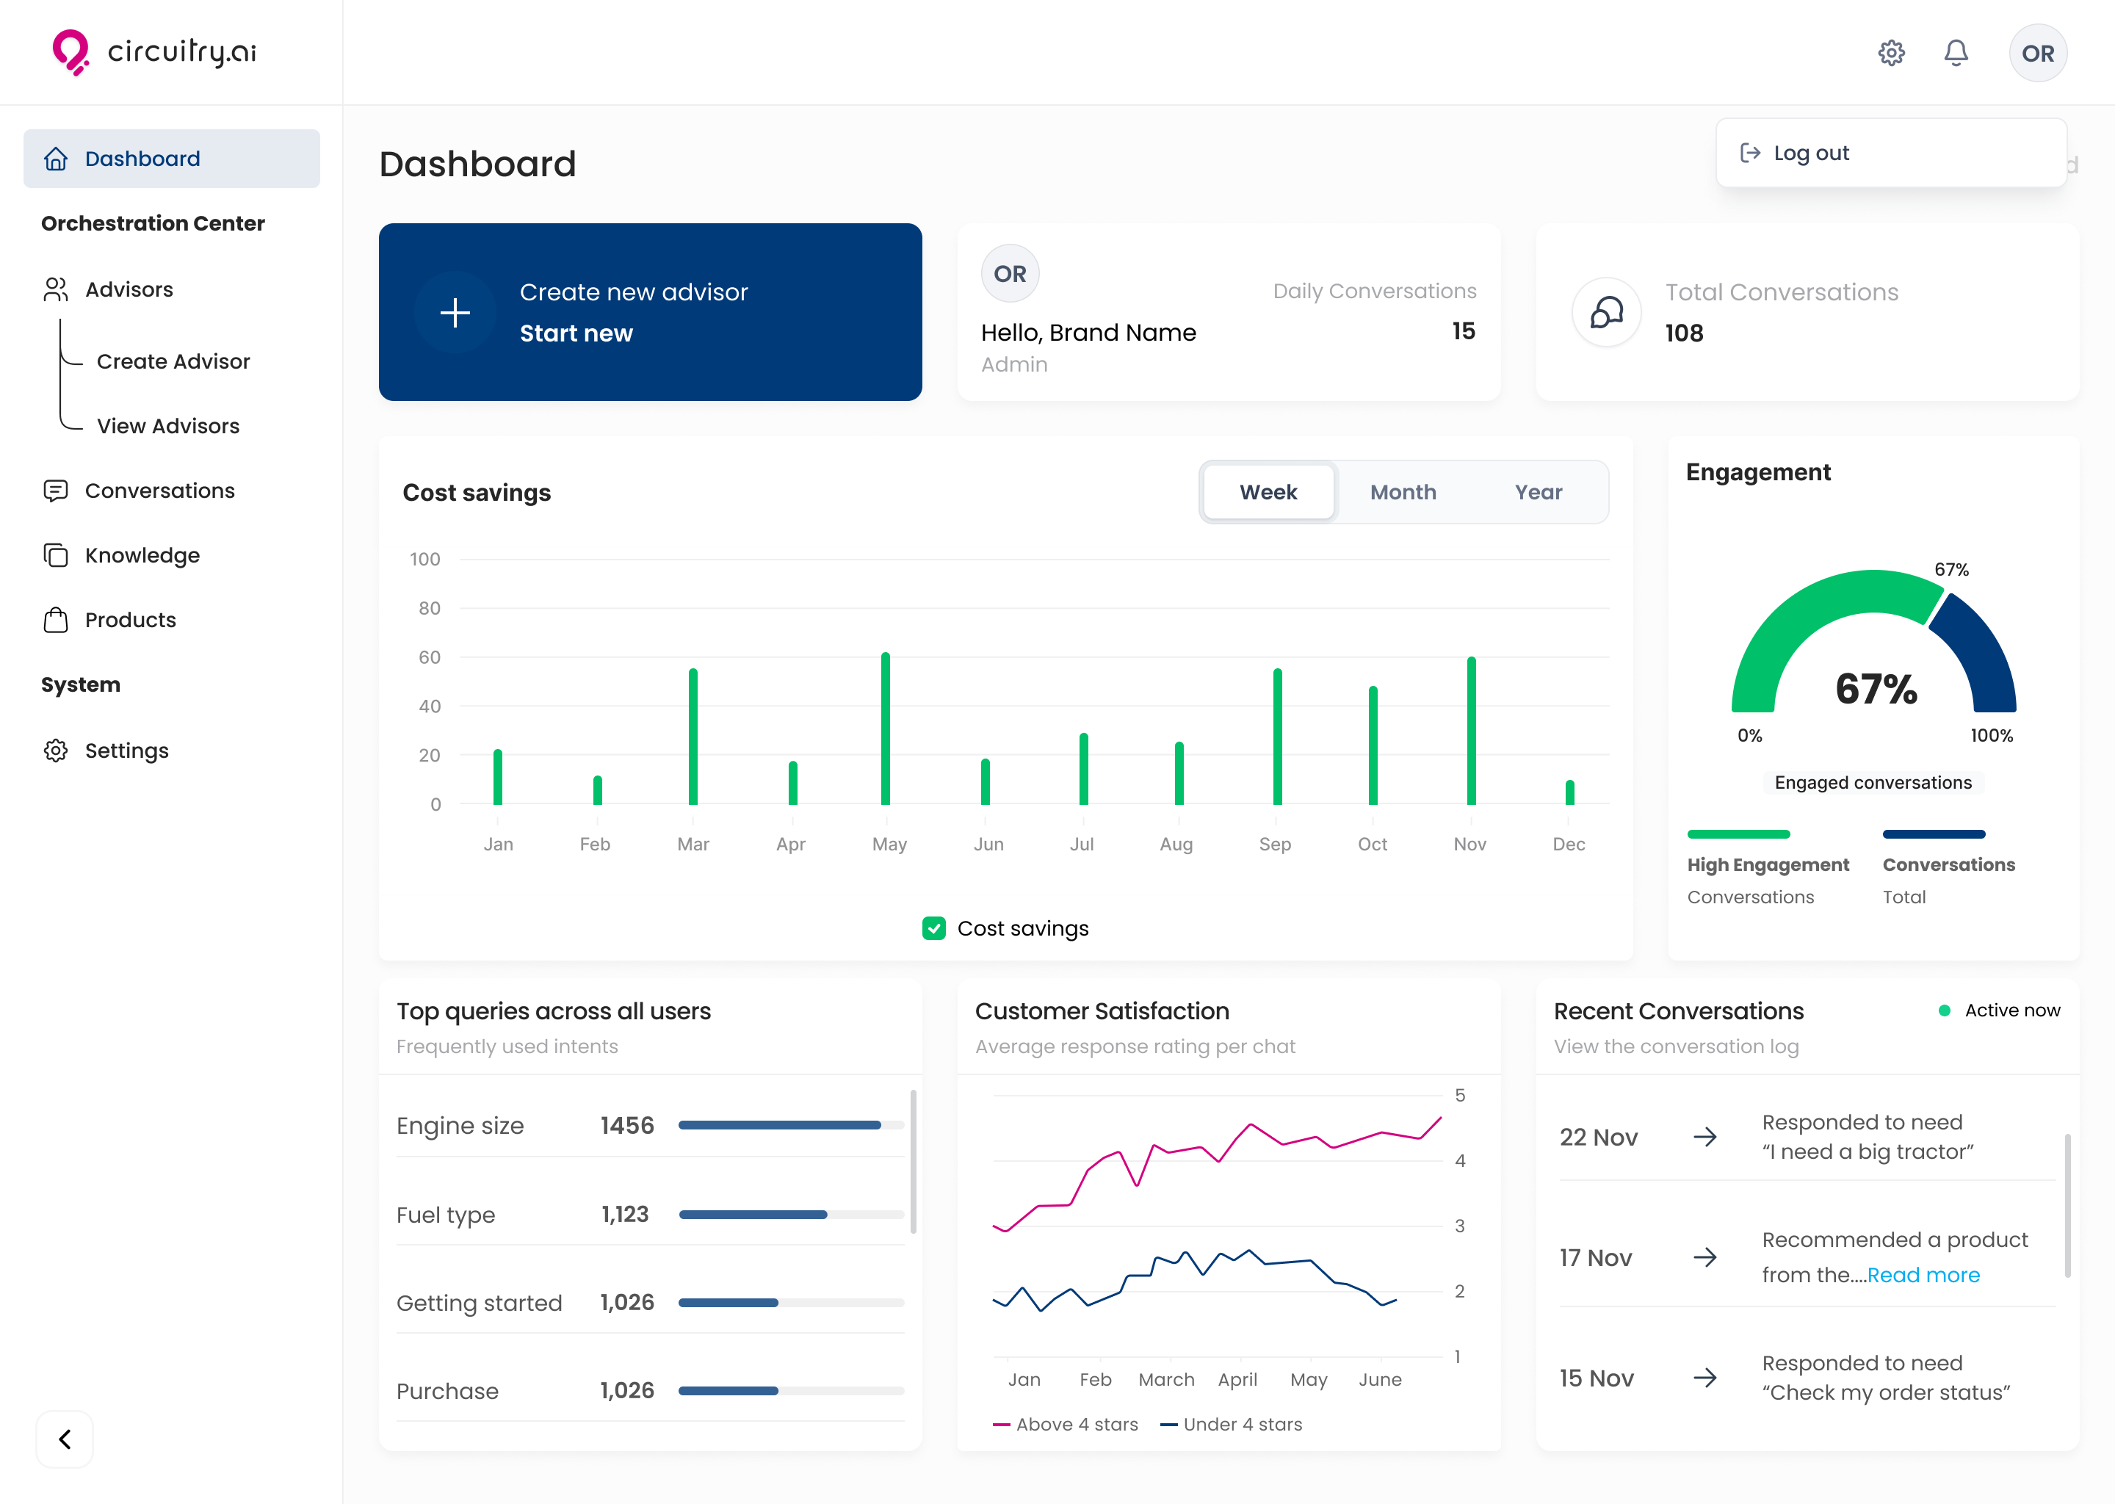
Task: Click Read more in 17 Nov conversation
Action: coord(1923,1276)
